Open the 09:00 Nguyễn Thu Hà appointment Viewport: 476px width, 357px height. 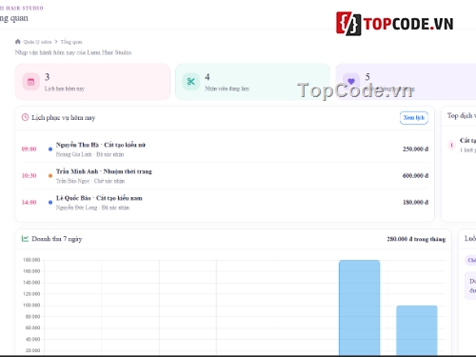(x=225, y=149)
